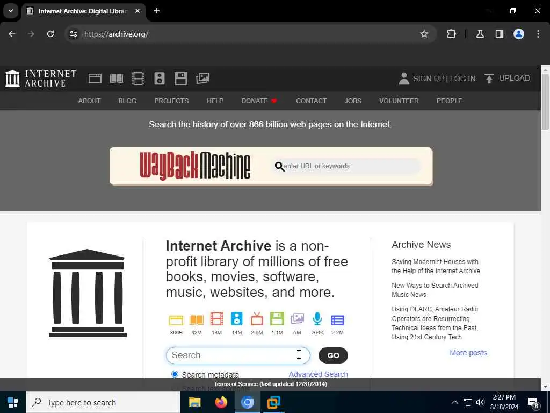Open the browser Extensions puzzle icon
550x413 pixels.
[x=451, y=34]
